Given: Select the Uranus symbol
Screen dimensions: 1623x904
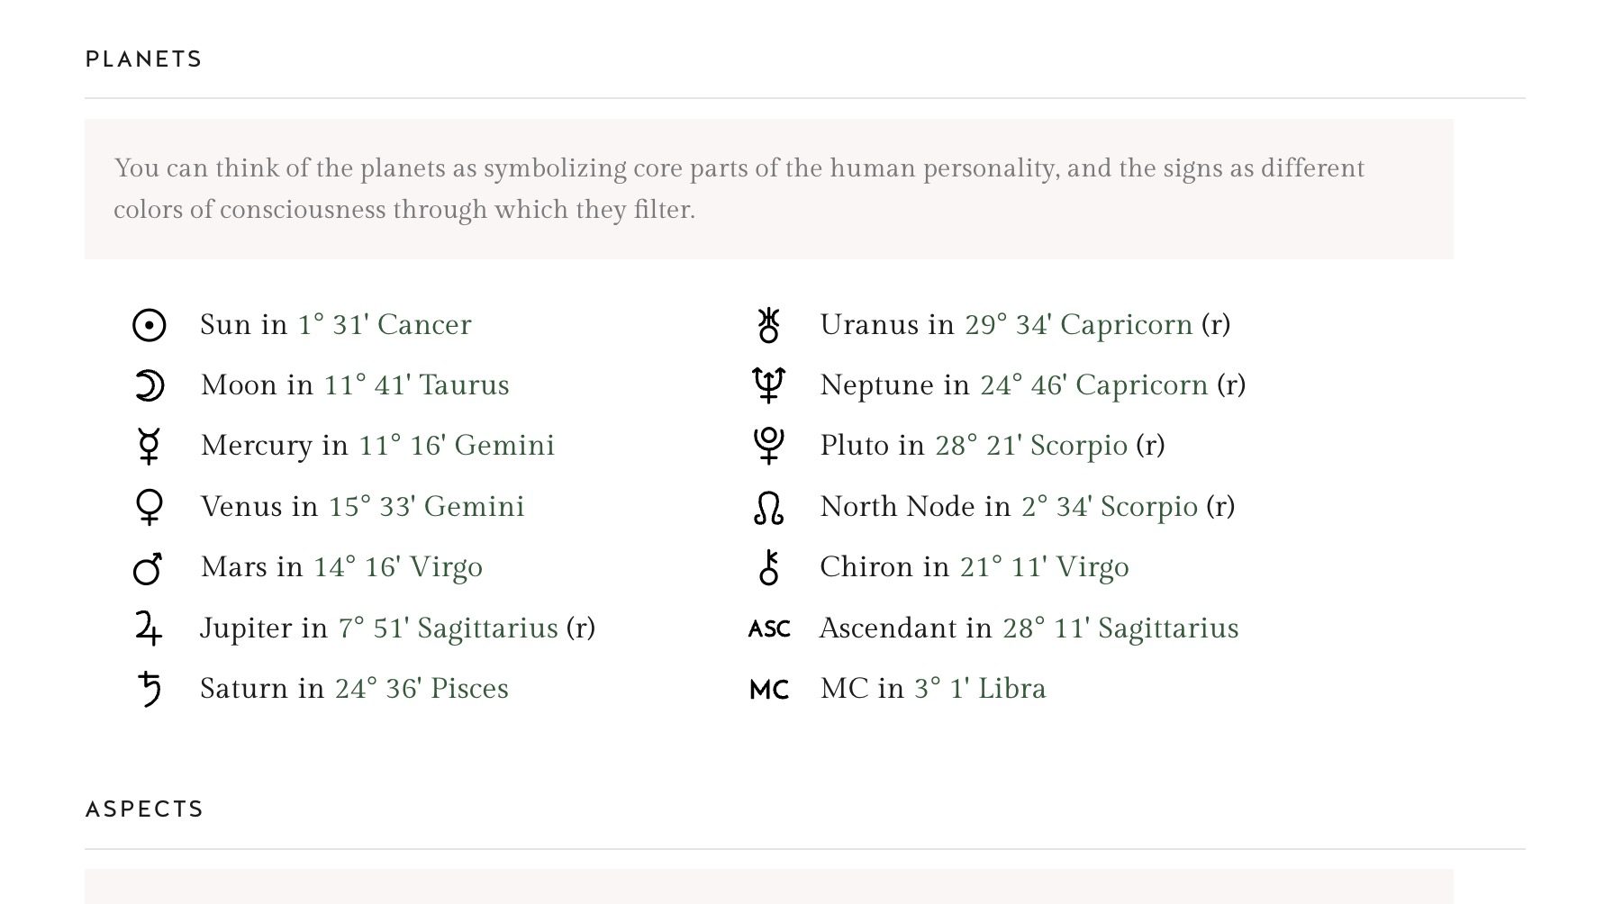Looking at the screenshot, I should point(768,325).
